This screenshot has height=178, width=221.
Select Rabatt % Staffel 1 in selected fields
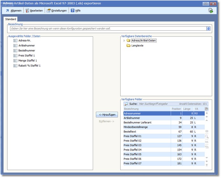29,65
